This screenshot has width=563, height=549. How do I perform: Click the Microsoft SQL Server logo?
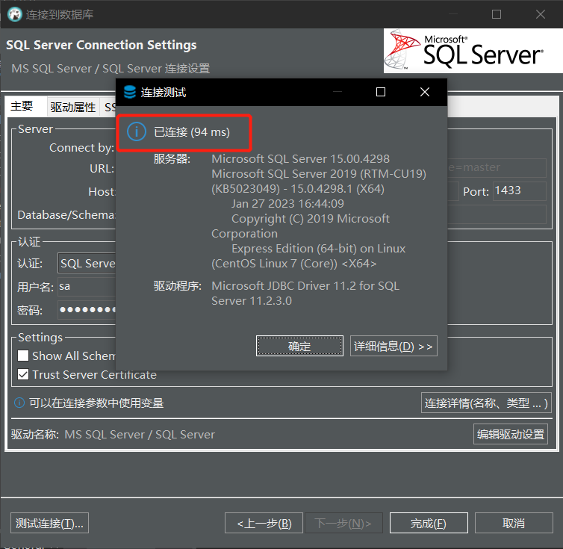click(473, 51)
